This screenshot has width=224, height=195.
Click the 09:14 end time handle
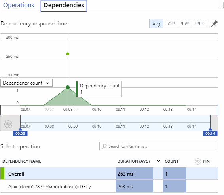pos(210,133)
